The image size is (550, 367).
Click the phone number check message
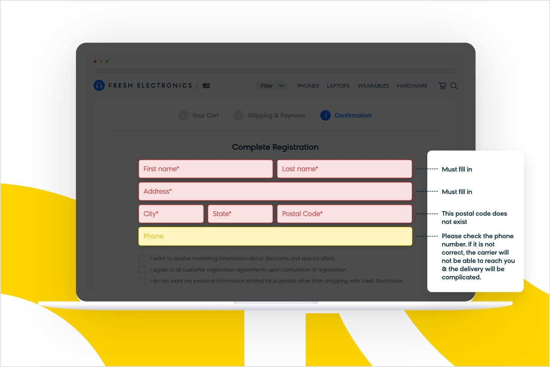[478, 257]
